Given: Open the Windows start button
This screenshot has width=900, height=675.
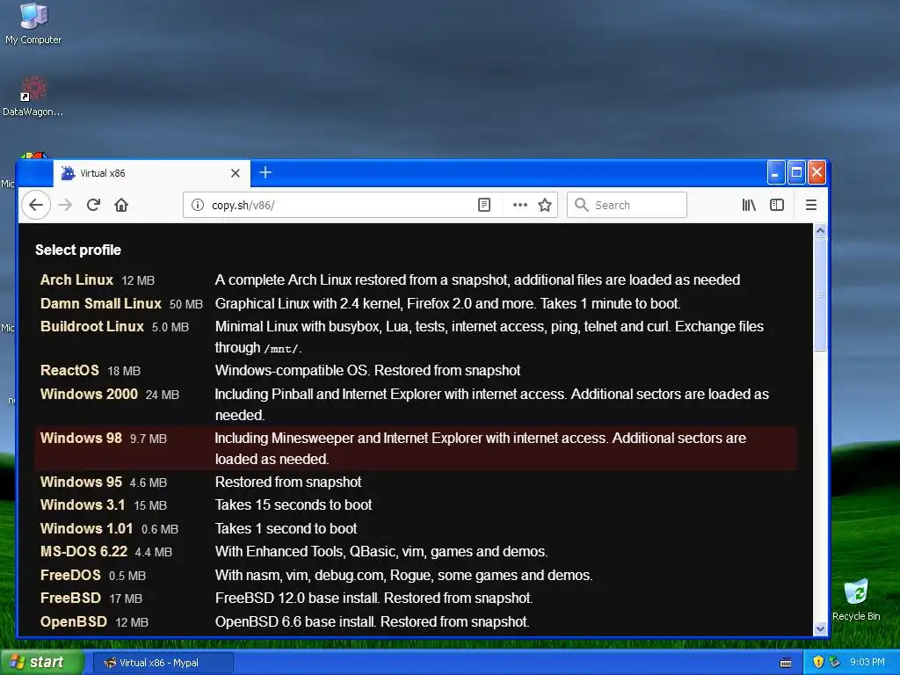Looking at the screenshot, I should click(x=41, y=663).
